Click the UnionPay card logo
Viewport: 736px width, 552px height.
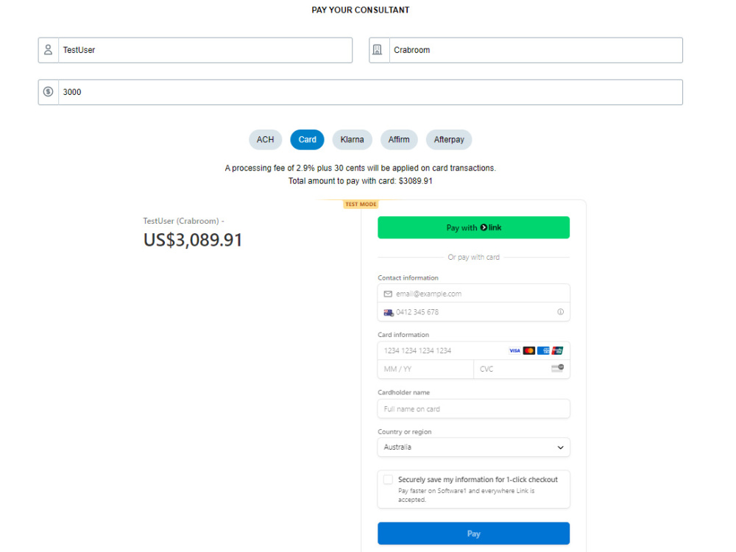tap(558, 350)
